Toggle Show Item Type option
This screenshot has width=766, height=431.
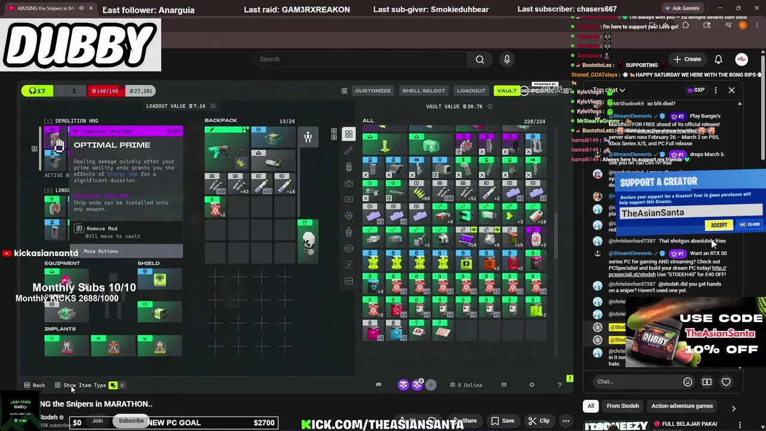(x=90, y=385)
